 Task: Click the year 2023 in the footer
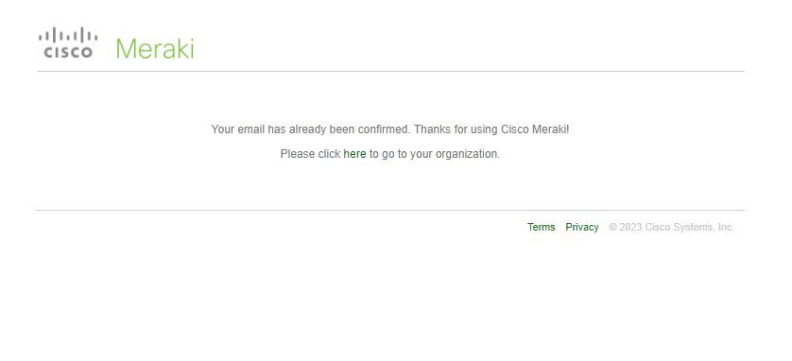pyautogui.click(x=630, y=227)
